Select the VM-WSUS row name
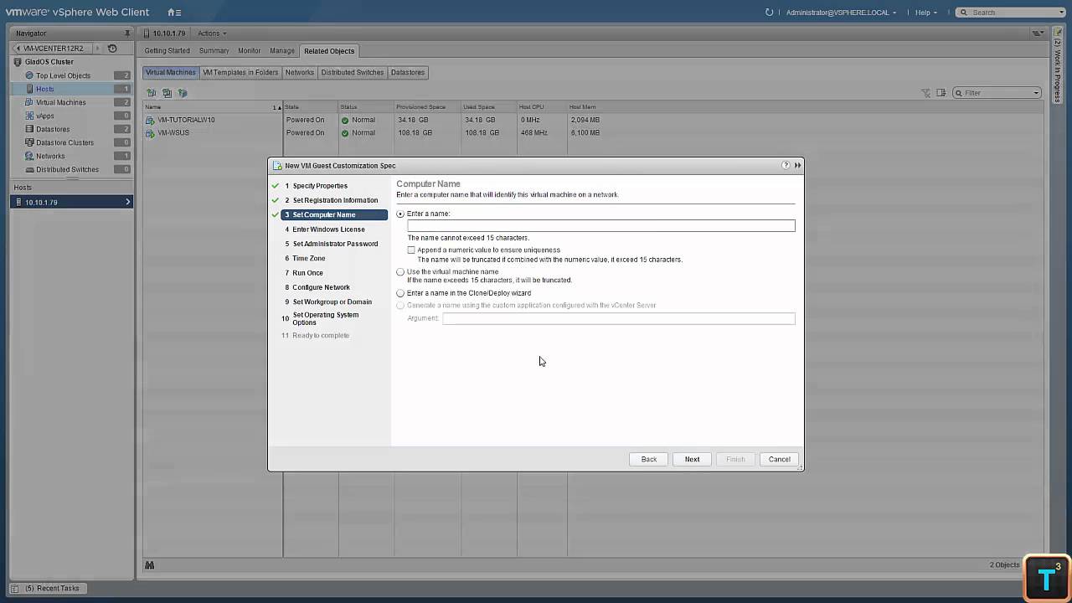1072x603 pixels. pyautogui.click(x=173, y=133)
